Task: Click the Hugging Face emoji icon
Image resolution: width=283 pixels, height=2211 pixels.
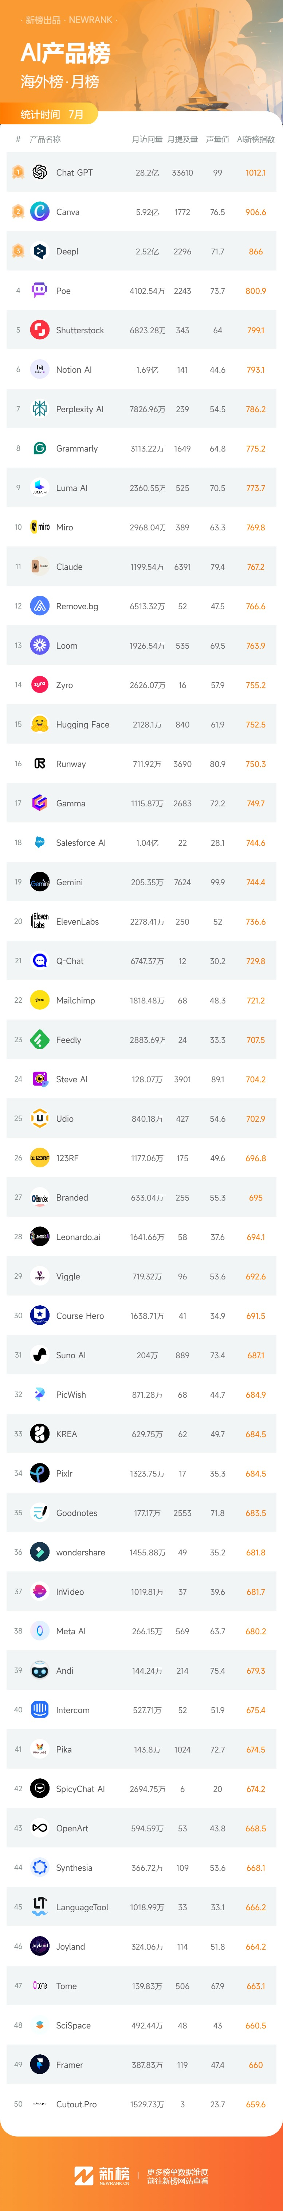Action: click(x=39, y=725)
